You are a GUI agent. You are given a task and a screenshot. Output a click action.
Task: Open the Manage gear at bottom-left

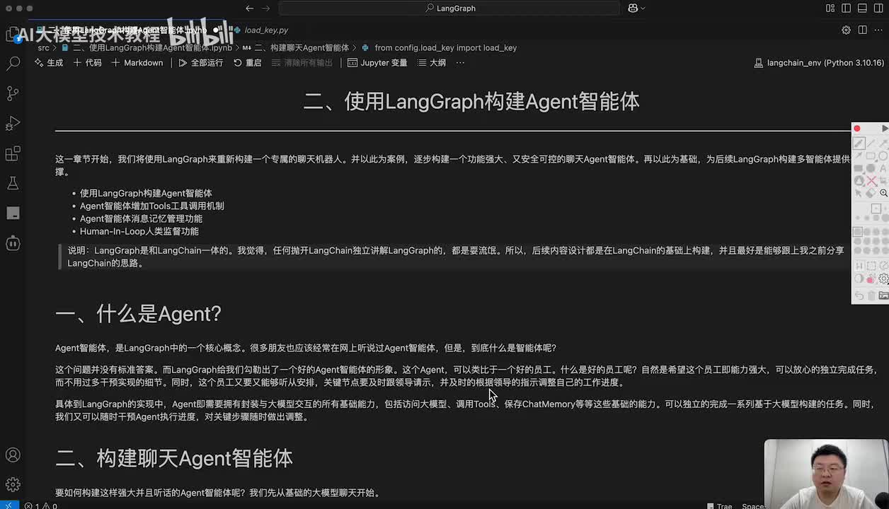13,485
